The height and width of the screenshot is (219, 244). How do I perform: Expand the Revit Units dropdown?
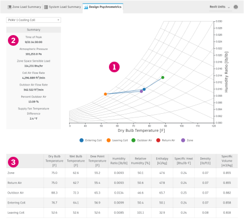(220, 7)
